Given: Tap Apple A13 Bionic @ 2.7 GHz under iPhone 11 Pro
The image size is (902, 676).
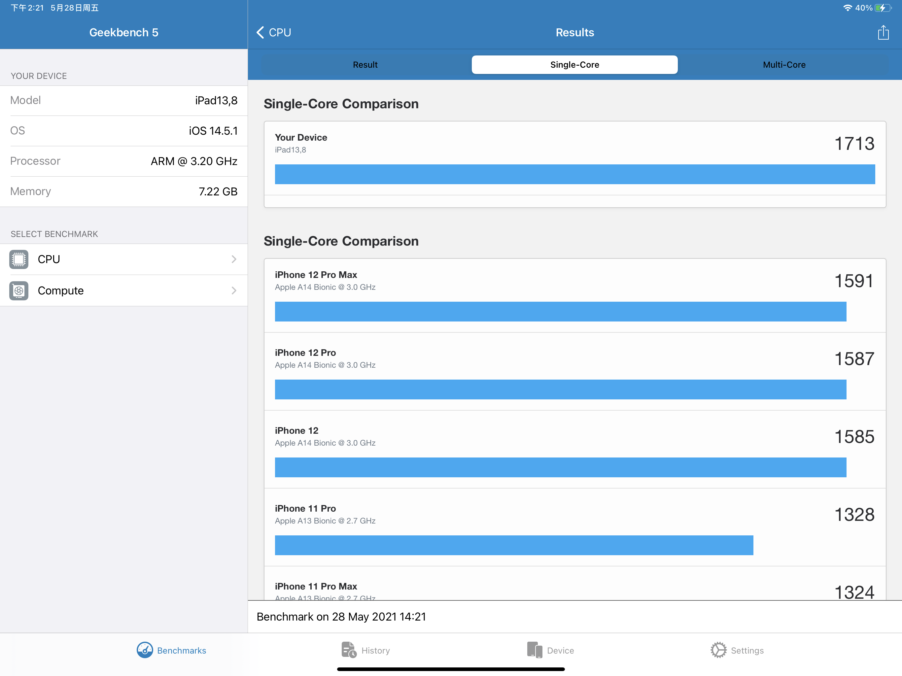Looking at the screenshot, I should 325,521.
